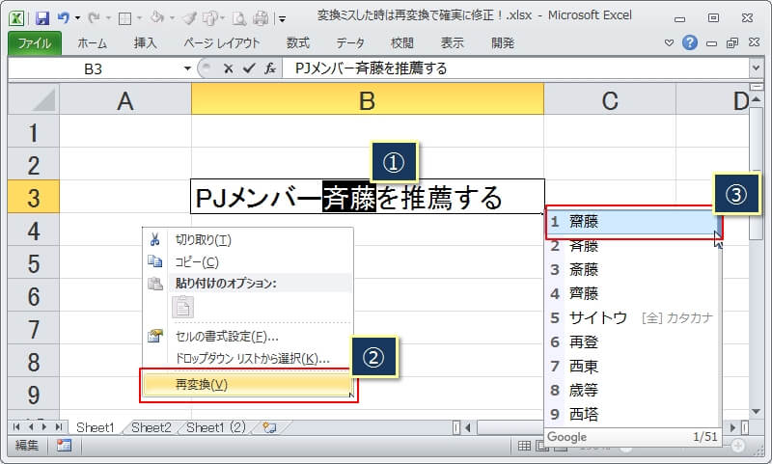This screenshot has height=464, width=772.
Task: Click the Redo arrow icon
Action: coord(94,18)
